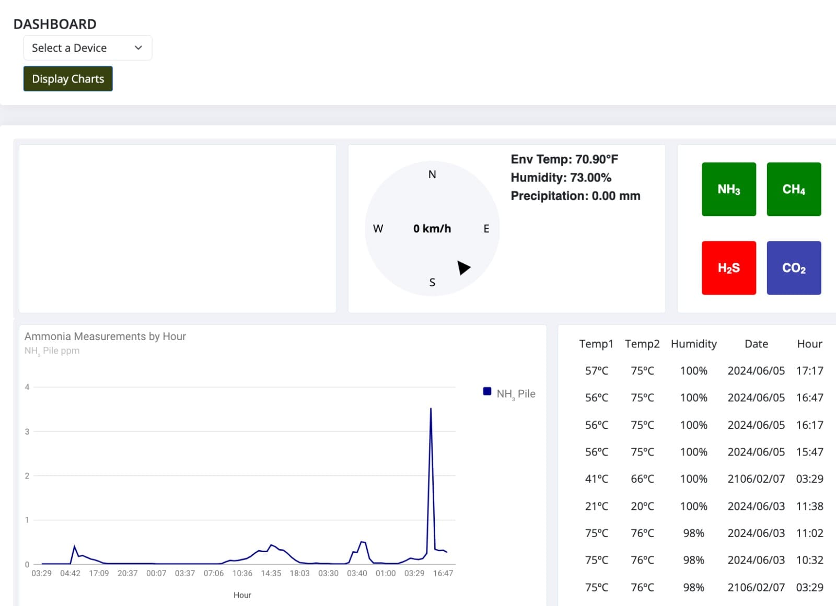The image size is (836, 606).
Task: Click the Hour column header
Action: click(809, 344)
